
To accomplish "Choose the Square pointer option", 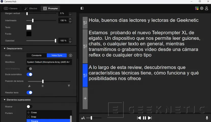I will (48, 121).
